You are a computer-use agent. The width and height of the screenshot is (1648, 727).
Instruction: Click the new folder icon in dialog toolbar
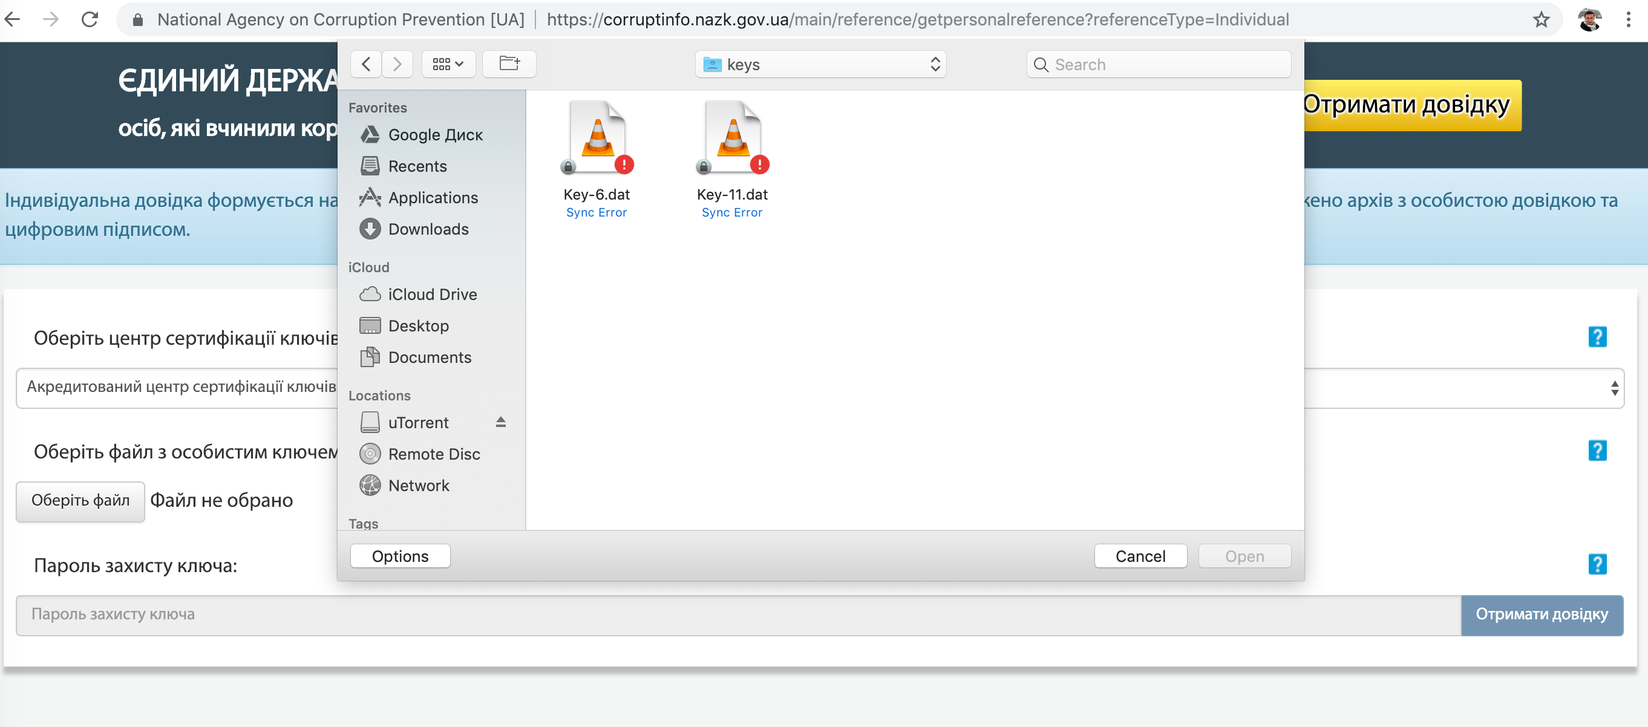(509, 64)
